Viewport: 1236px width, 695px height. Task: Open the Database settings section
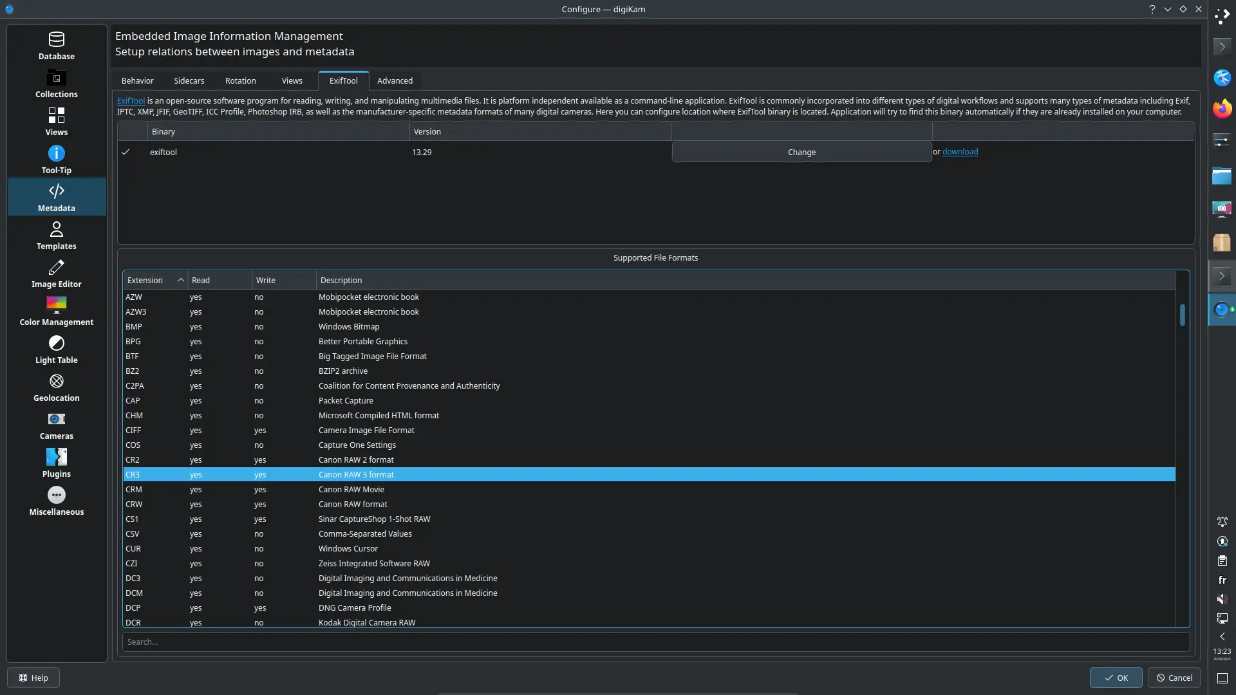pyautogui.click(x=56, y=45)
